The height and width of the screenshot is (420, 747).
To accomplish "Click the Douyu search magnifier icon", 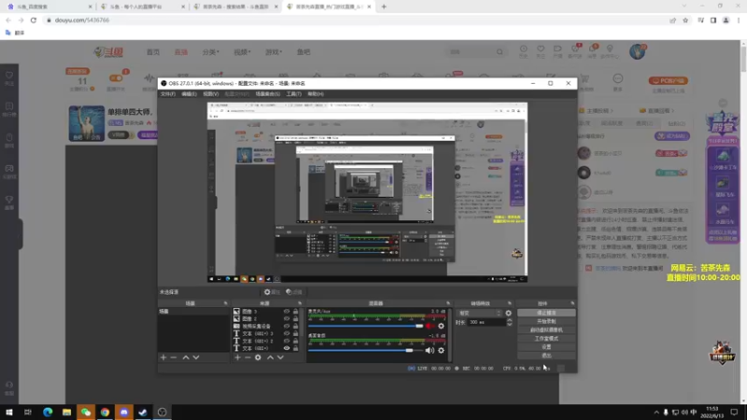I will (500, 52).
